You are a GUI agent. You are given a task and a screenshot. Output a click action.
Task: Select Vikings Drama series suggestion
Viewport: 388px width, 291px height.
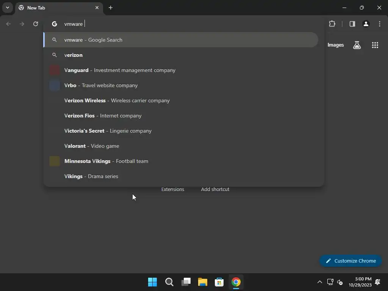coord(181,176)
